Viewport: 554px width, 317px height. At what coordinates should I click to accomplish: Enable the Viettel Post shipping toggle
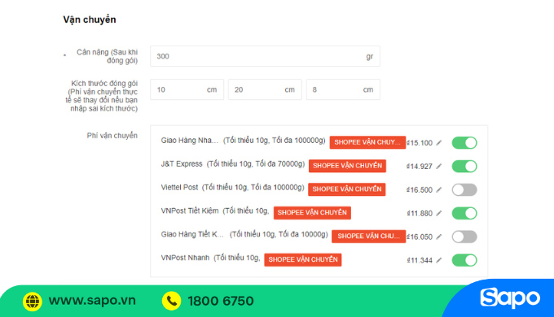(x=464, y=189)
